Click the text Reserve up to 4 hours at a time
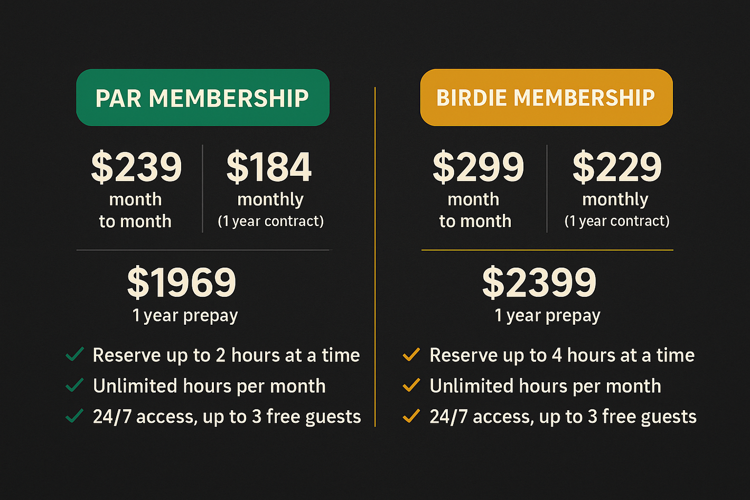The height and width of the screenshot is (500, 750). (x=562, y=355)
